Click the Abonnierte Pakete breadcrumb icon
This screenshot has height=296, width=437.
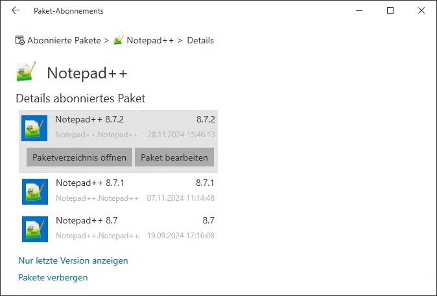tap(20, 40)
